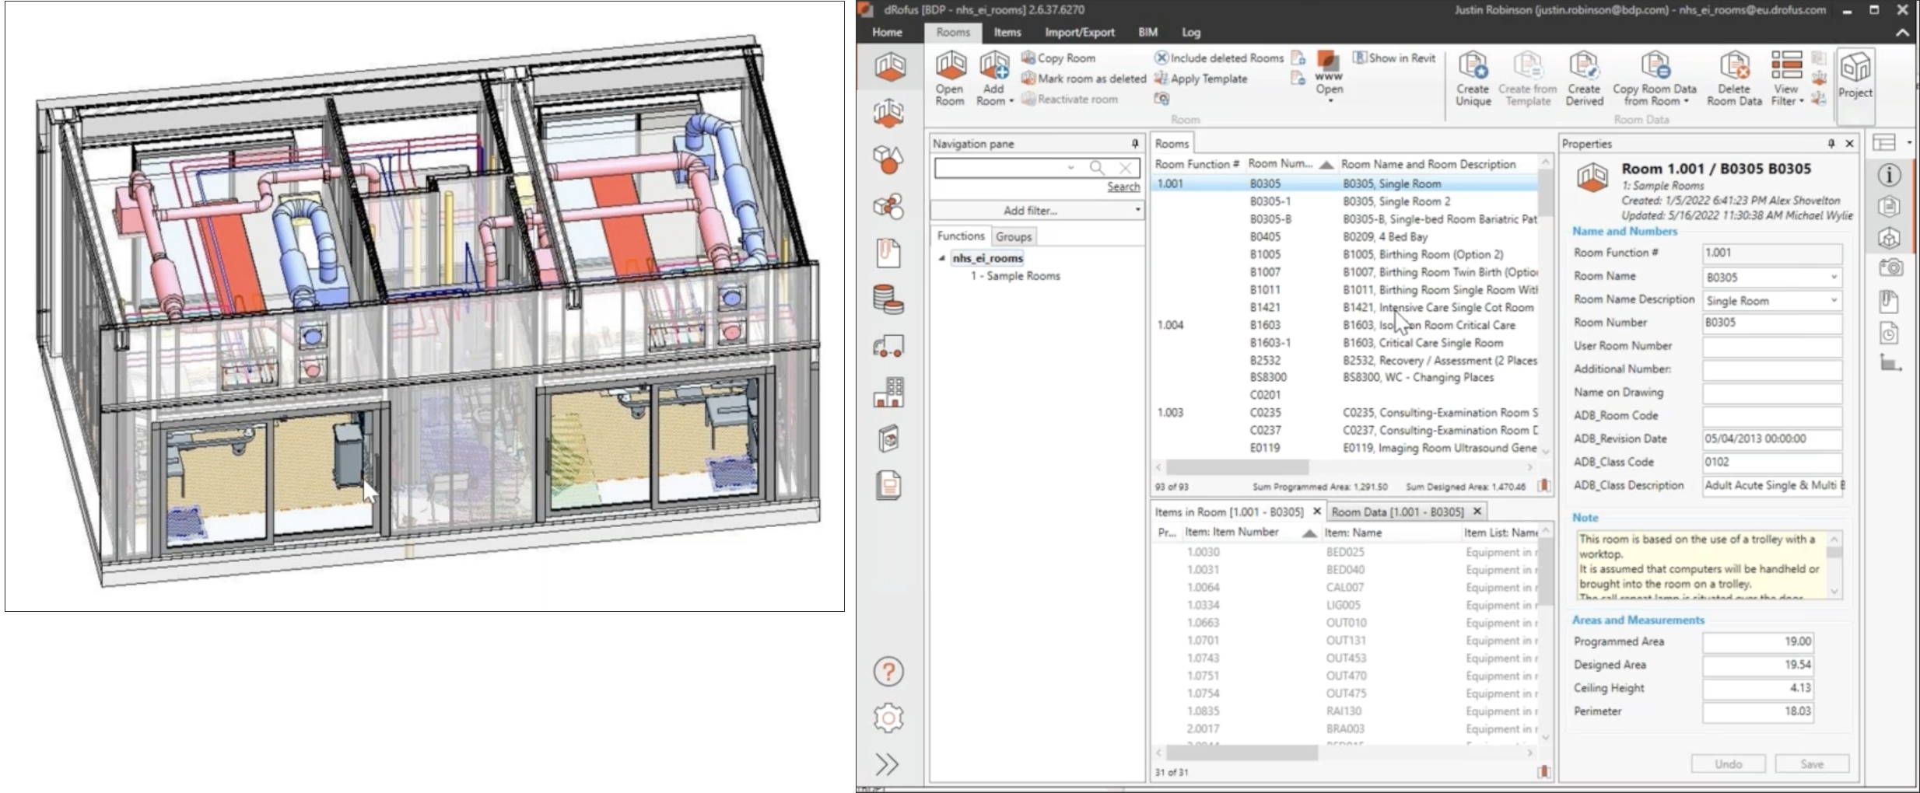Open the Import/Export ribbon tab
The height and width of the screenshot is (793, 1920).
click(1079, 32)
